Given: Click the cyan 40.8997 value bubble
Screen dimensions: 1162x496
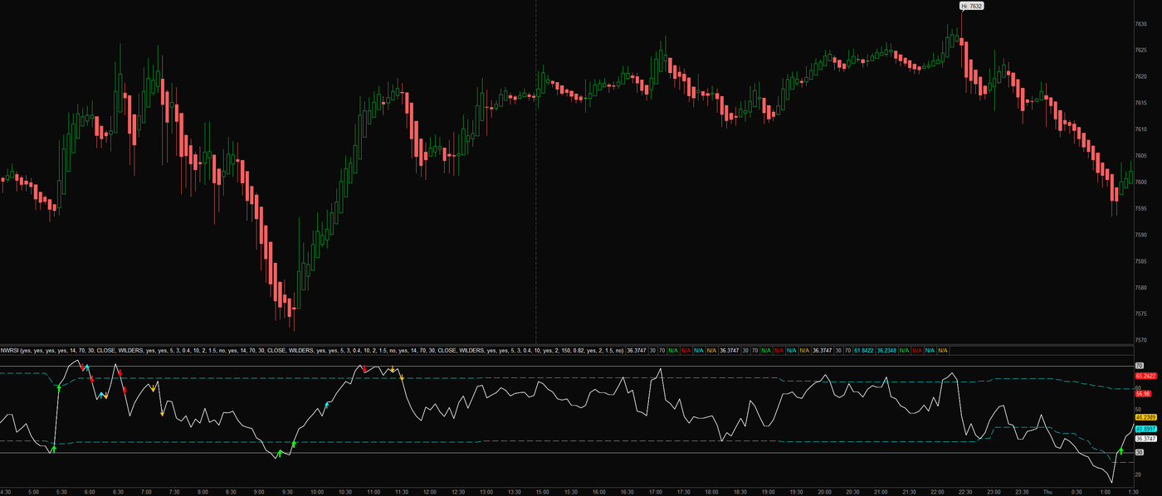Looking at the screenshot, I should (x=1145, y=429).
